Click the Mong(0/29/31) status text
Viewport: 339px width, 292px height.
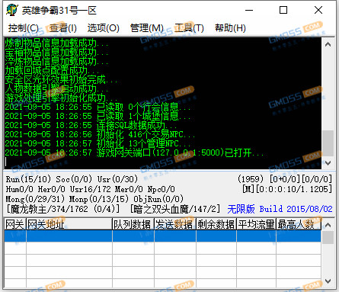tap(35, 199)
